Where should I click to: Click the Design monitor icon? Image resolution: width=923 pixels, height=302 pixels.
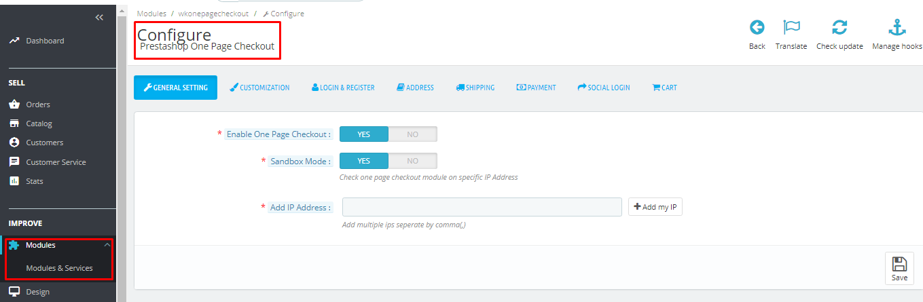coord(14,292)
